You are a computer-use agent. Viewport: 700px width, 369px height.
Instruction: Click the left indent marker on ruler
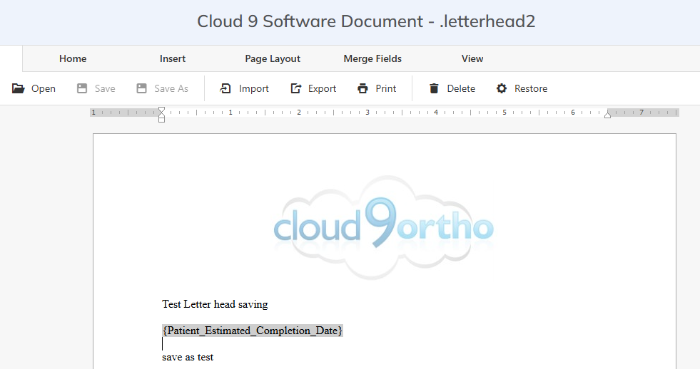[x=161, y=115]
